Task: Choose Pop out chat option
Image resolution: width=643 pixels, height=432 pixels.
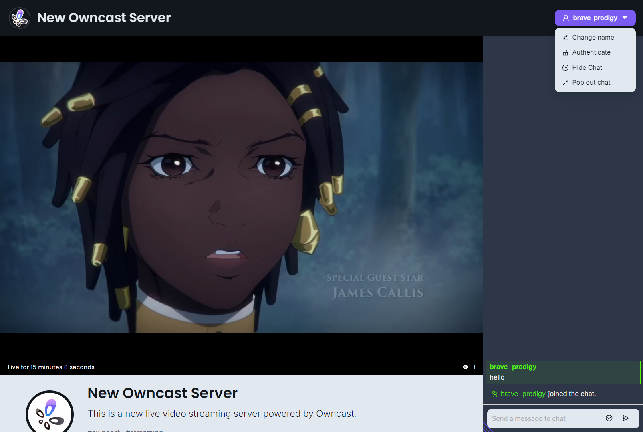Action: coord(595,83)
